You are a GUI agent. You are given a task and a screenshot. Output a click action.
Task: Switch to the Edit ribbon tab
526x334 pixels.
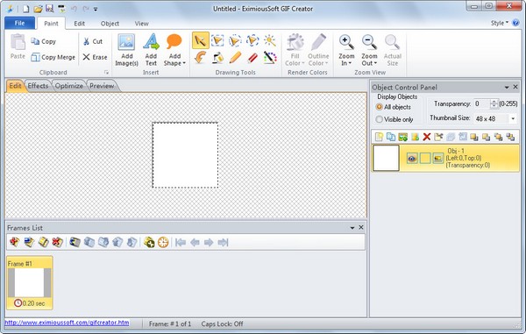[x=80, y=24]
